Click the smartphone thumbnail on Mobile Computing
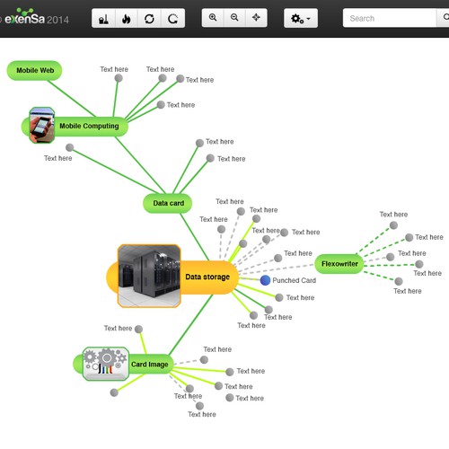Image resolution: width=449 pixels, height=449 pixels. tap(42, 125)
